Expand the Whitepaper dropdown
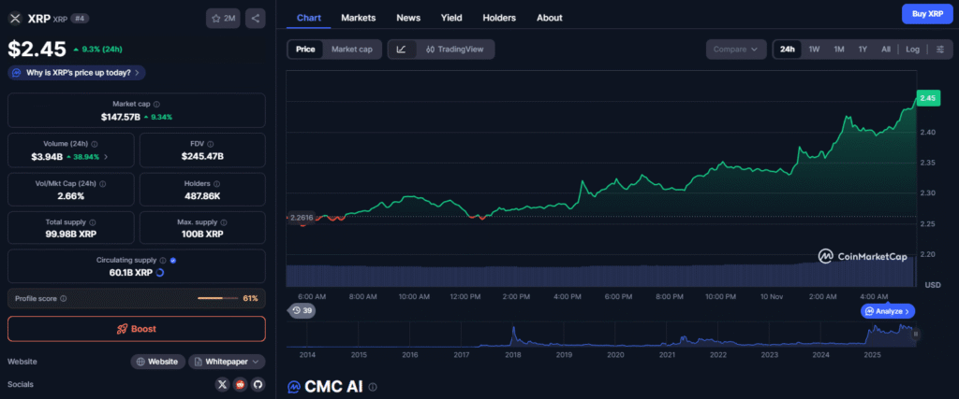Viewport: 959px width, 399px height. (227, 362)
